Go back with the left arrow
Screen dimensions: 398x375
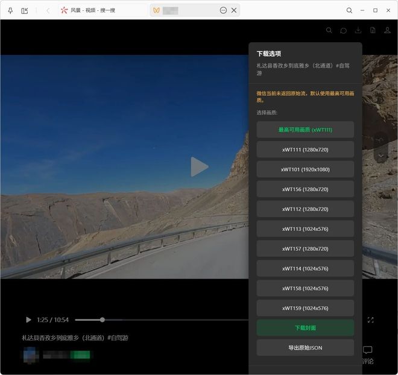pyautogui.click(x=48, y=10)
